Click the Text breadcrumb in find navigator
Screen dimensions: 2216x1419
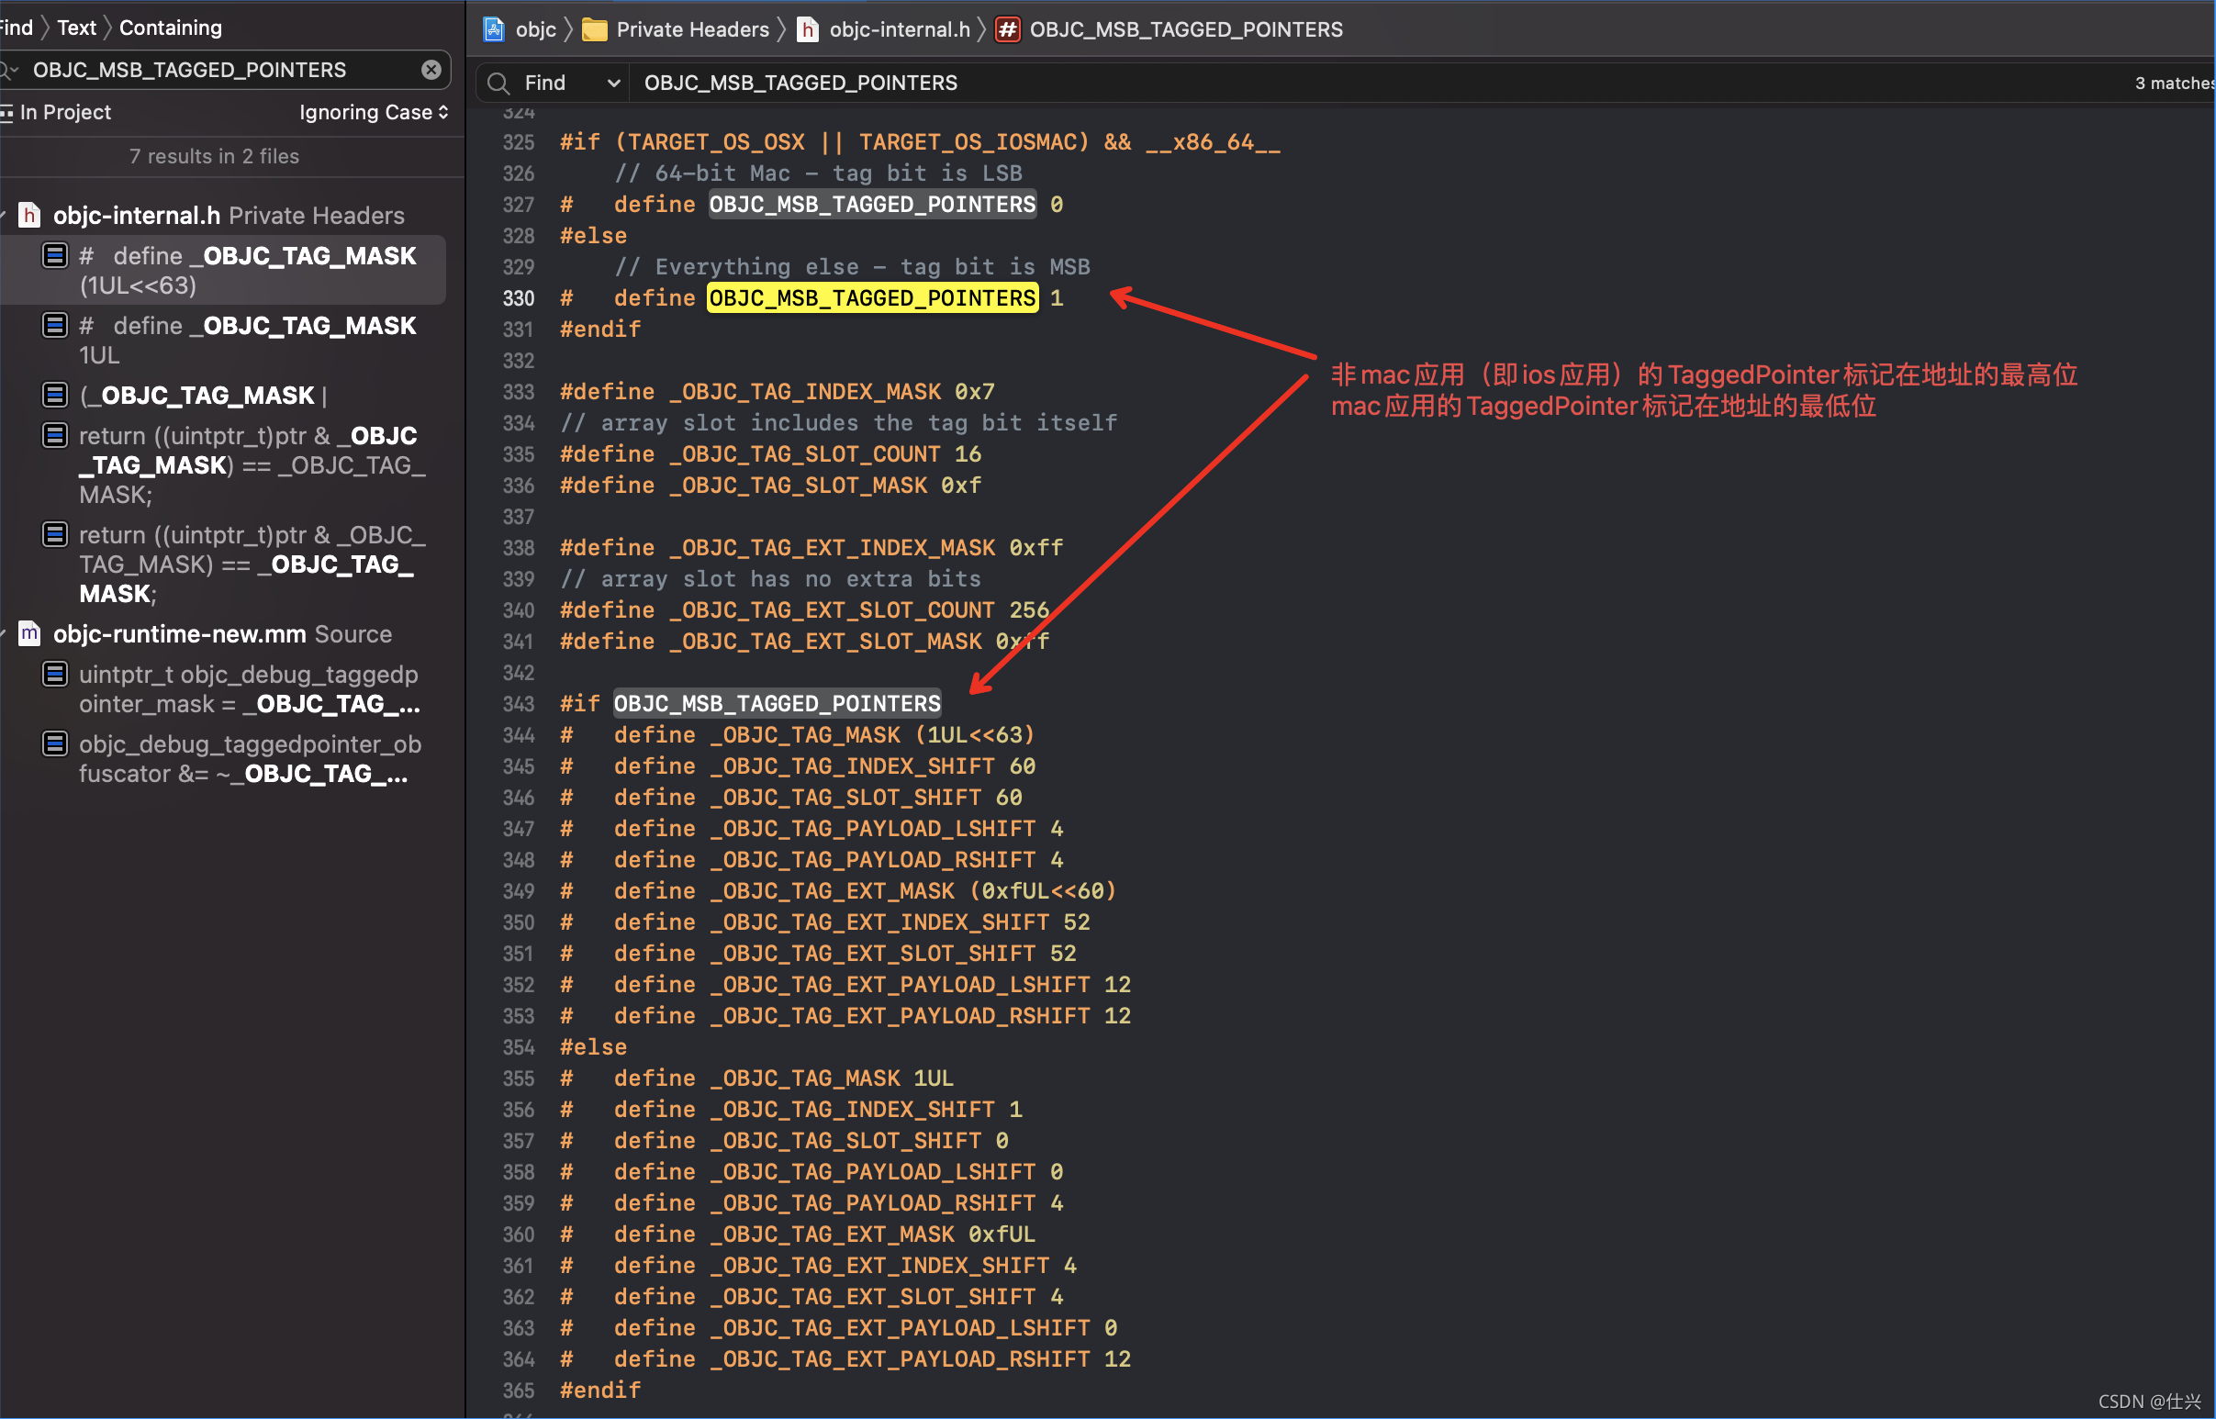pos(76,28)
